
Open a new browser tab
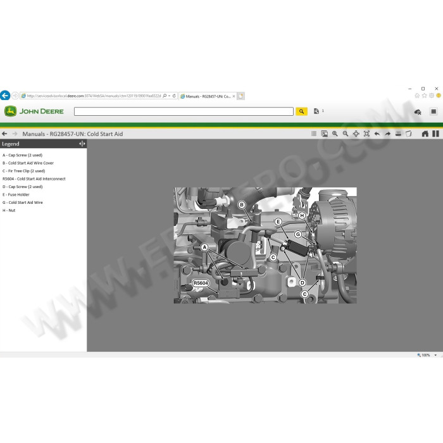coord(240,96)
